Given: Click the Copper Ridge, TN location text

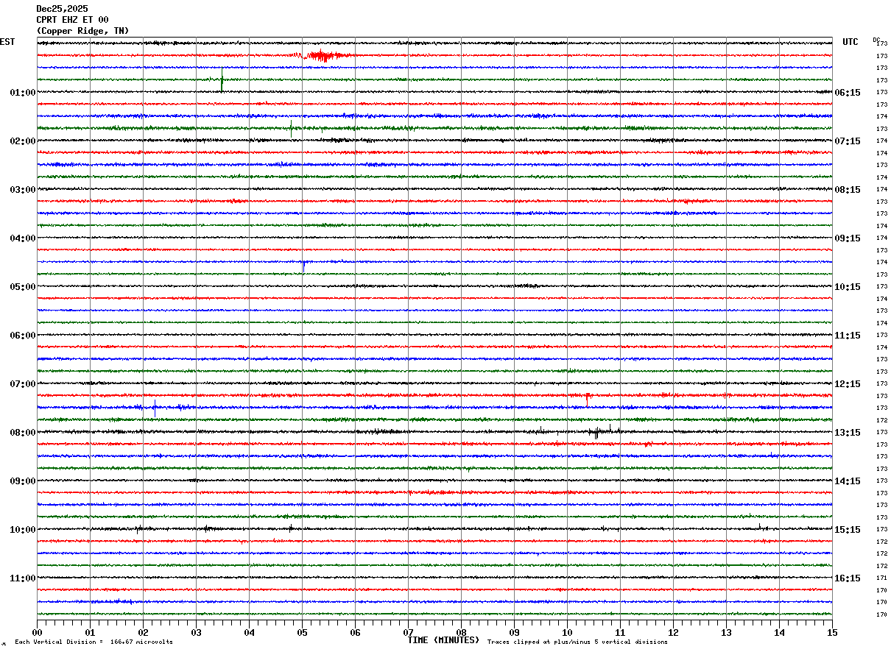Looking at the screenshot, I should coord(82,31).
